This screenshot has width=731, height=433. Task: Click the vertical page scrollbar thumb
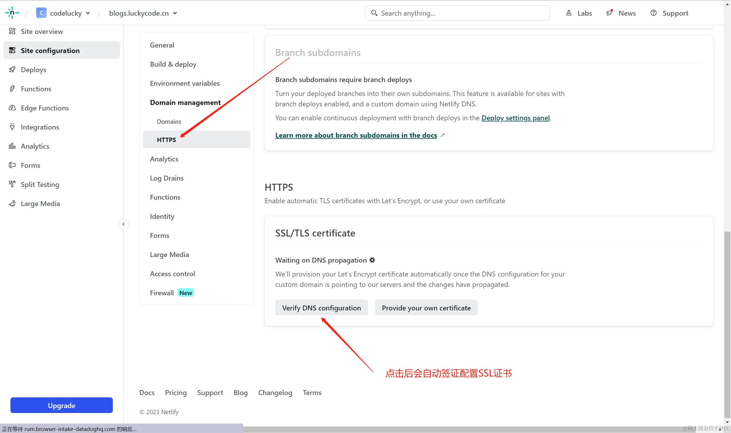(727, 325)
